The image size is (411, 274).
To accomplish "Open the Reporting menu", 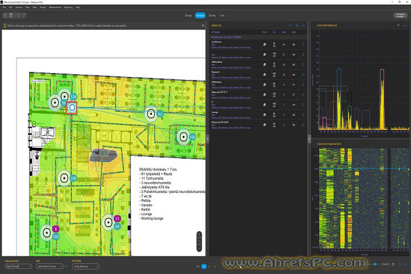I will tap(68, 7).
